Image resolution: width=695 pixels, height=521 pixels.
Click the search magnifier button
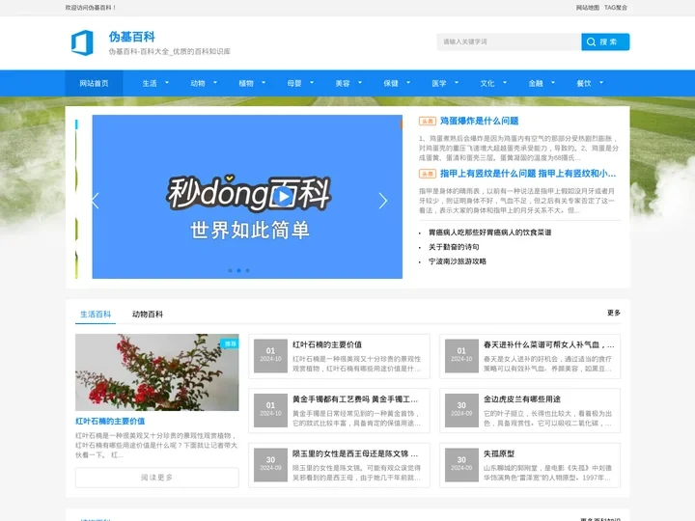tap(605, 41)
